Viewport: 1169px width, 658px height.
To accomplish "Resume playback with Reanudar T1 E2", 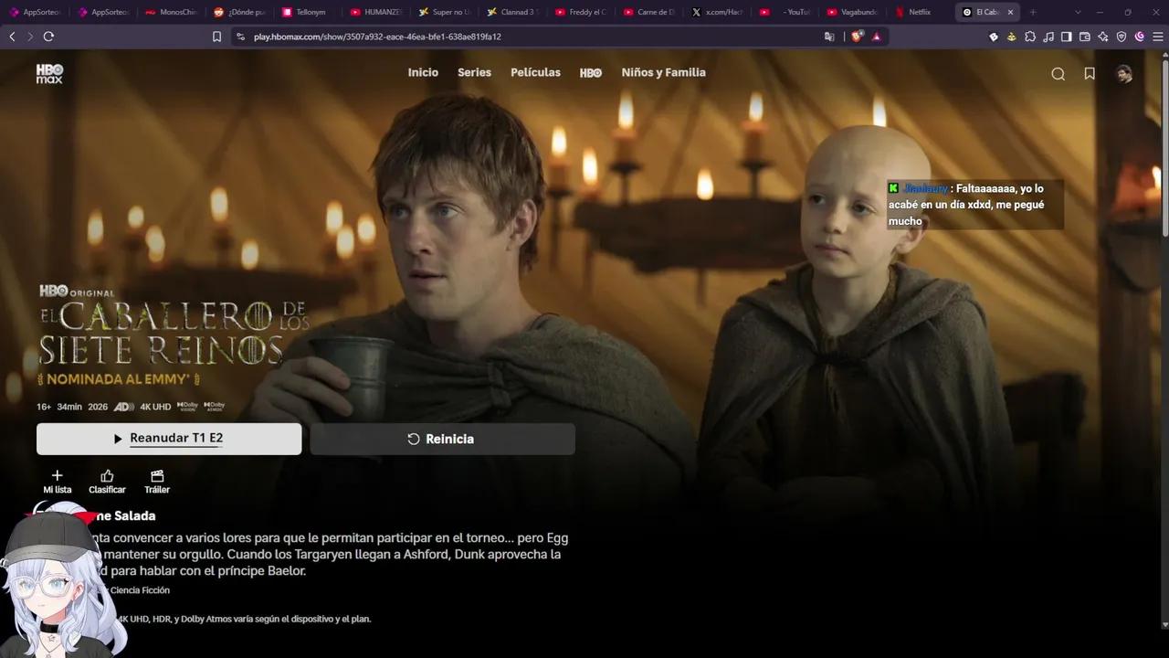I will 169,439.
